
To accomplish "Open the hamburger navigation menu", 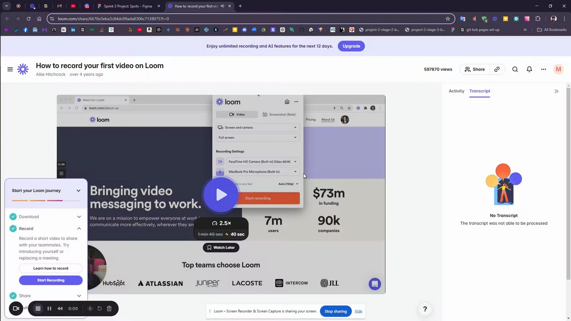I will [10, 69].
